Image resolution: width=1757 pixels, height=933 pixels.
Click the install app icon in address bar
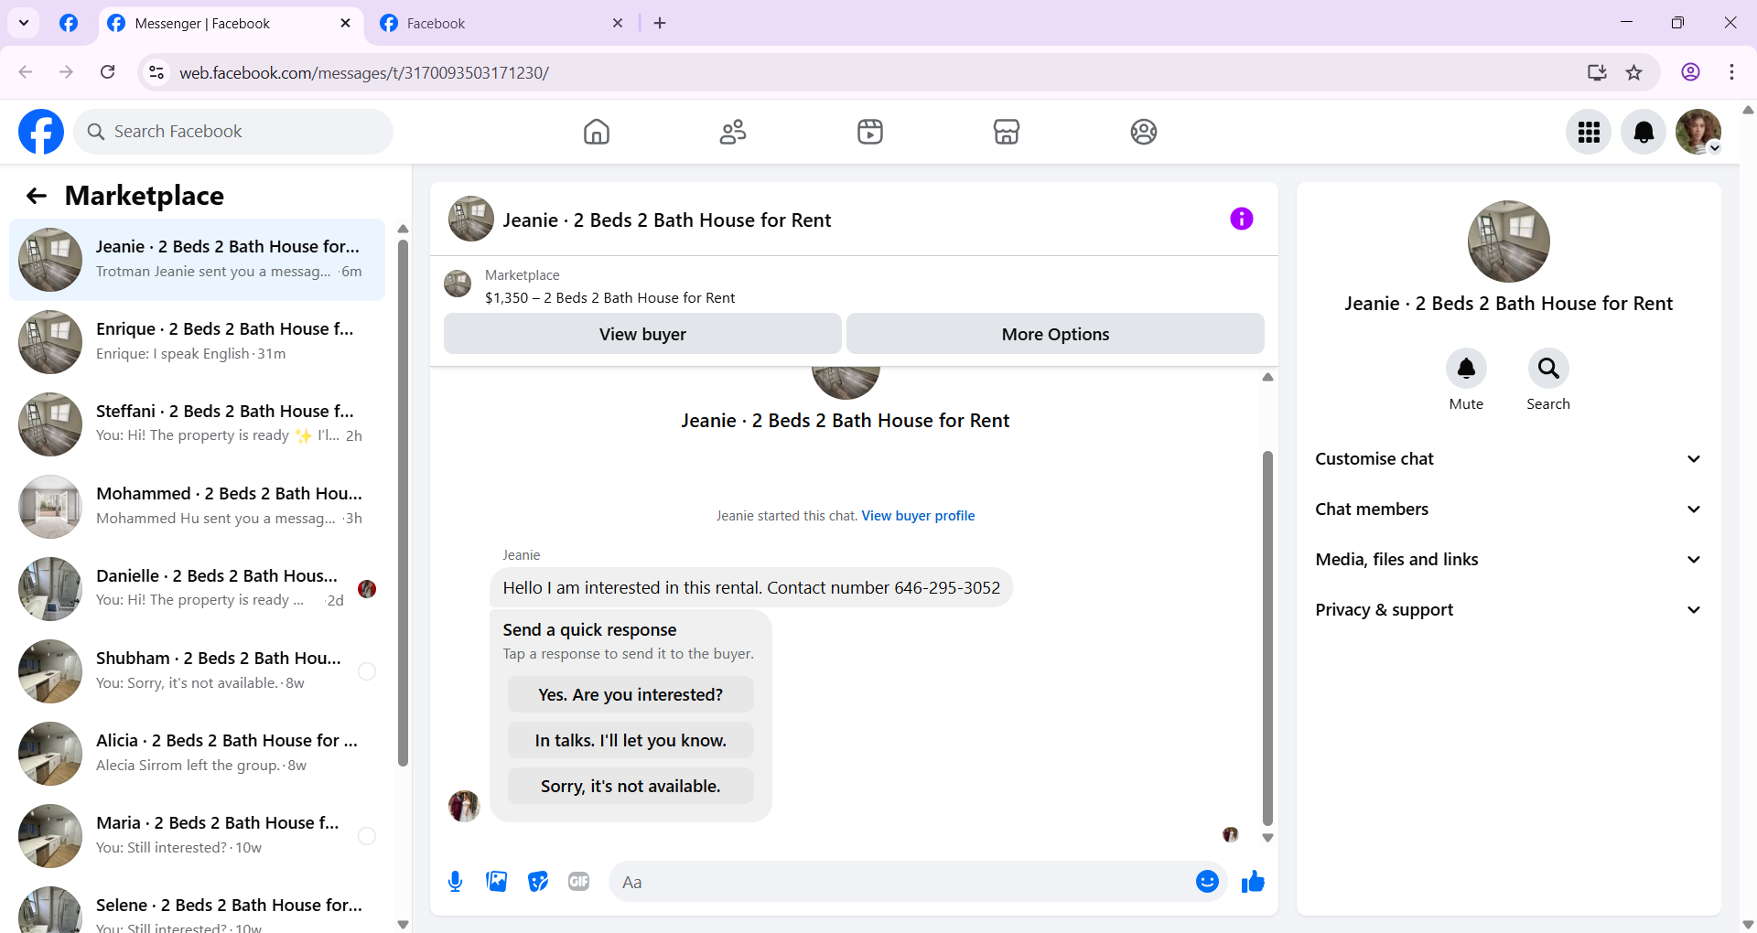[x=1597, y=72]
